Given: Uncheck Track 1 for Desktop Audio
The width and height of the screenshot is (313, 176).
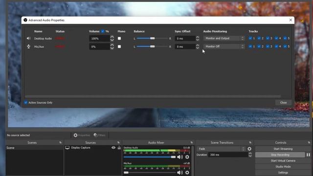Looking at the screenshot, I should tap(250, 38).
